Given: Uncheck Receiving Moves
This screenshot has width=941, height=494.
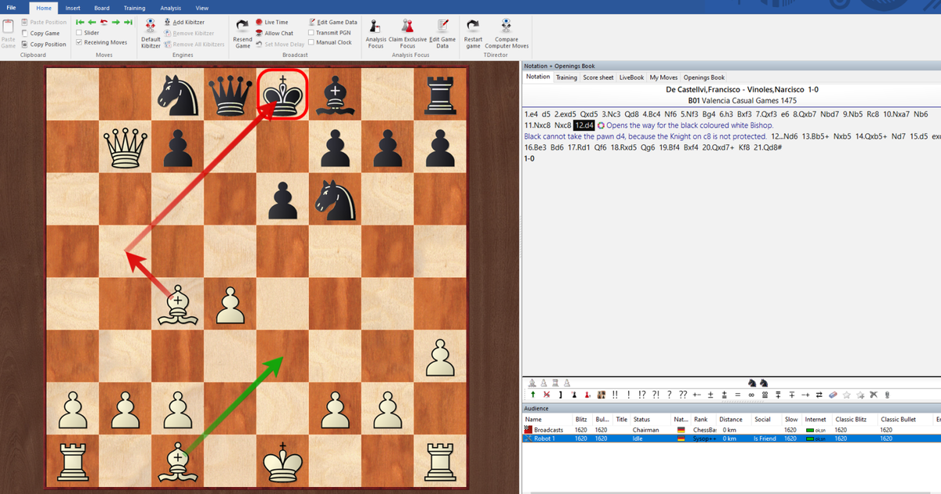Looking at the screenshot, I should click(79, 42).
